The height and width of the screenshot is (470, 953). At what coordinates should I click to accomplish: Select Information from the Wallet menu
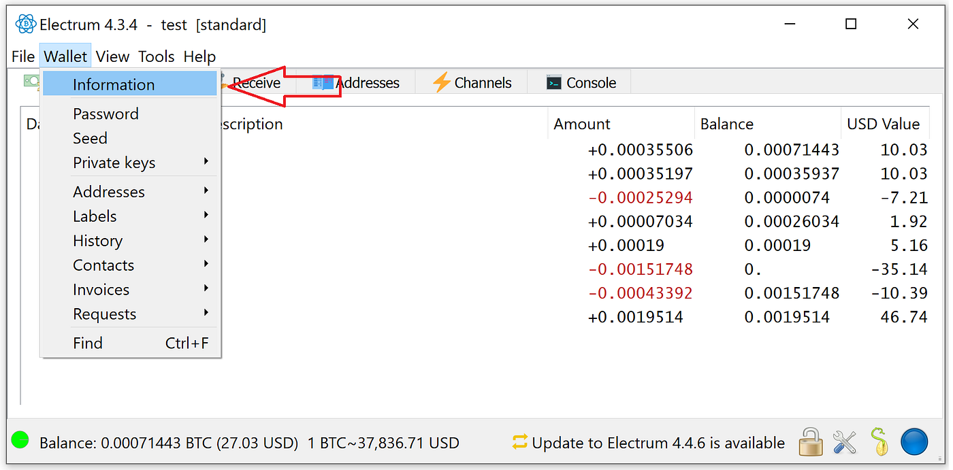click(130, 84)
